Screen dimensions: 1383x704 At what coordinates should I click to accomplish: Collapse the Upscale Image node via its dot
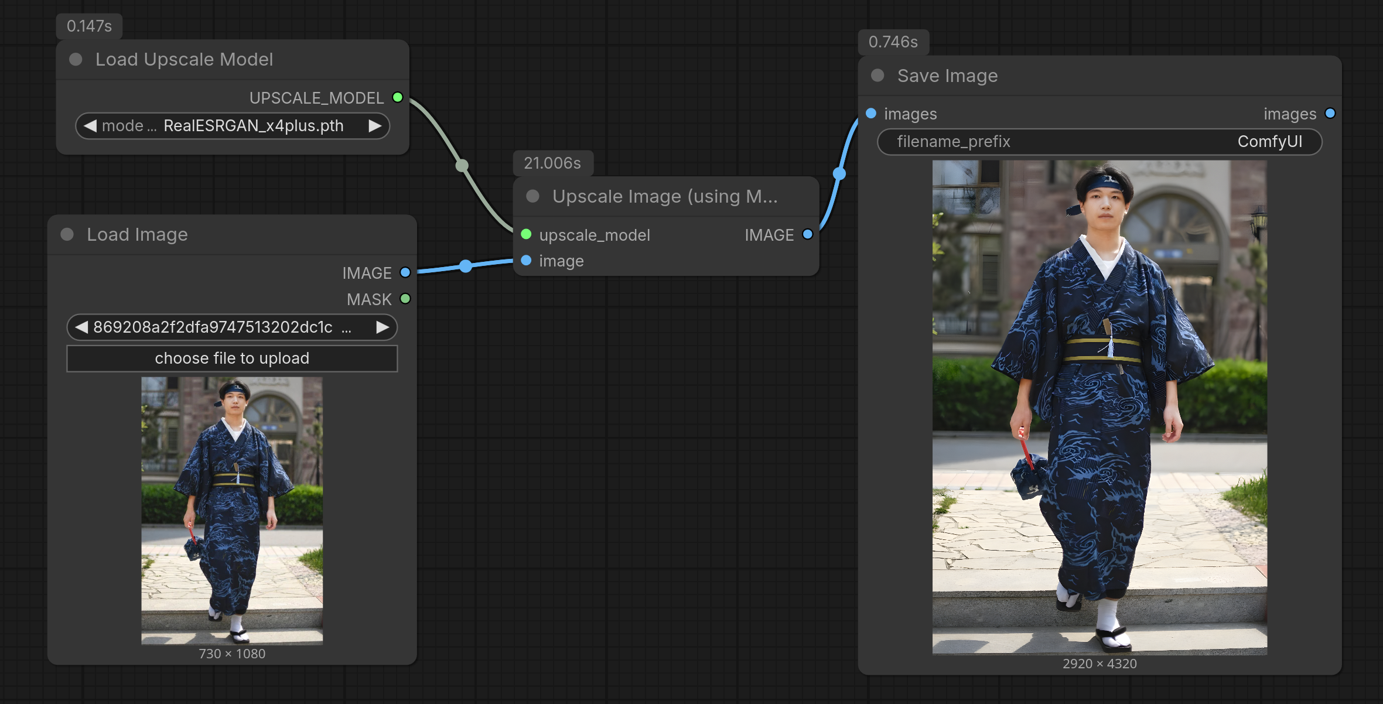(x=532, y=196)
